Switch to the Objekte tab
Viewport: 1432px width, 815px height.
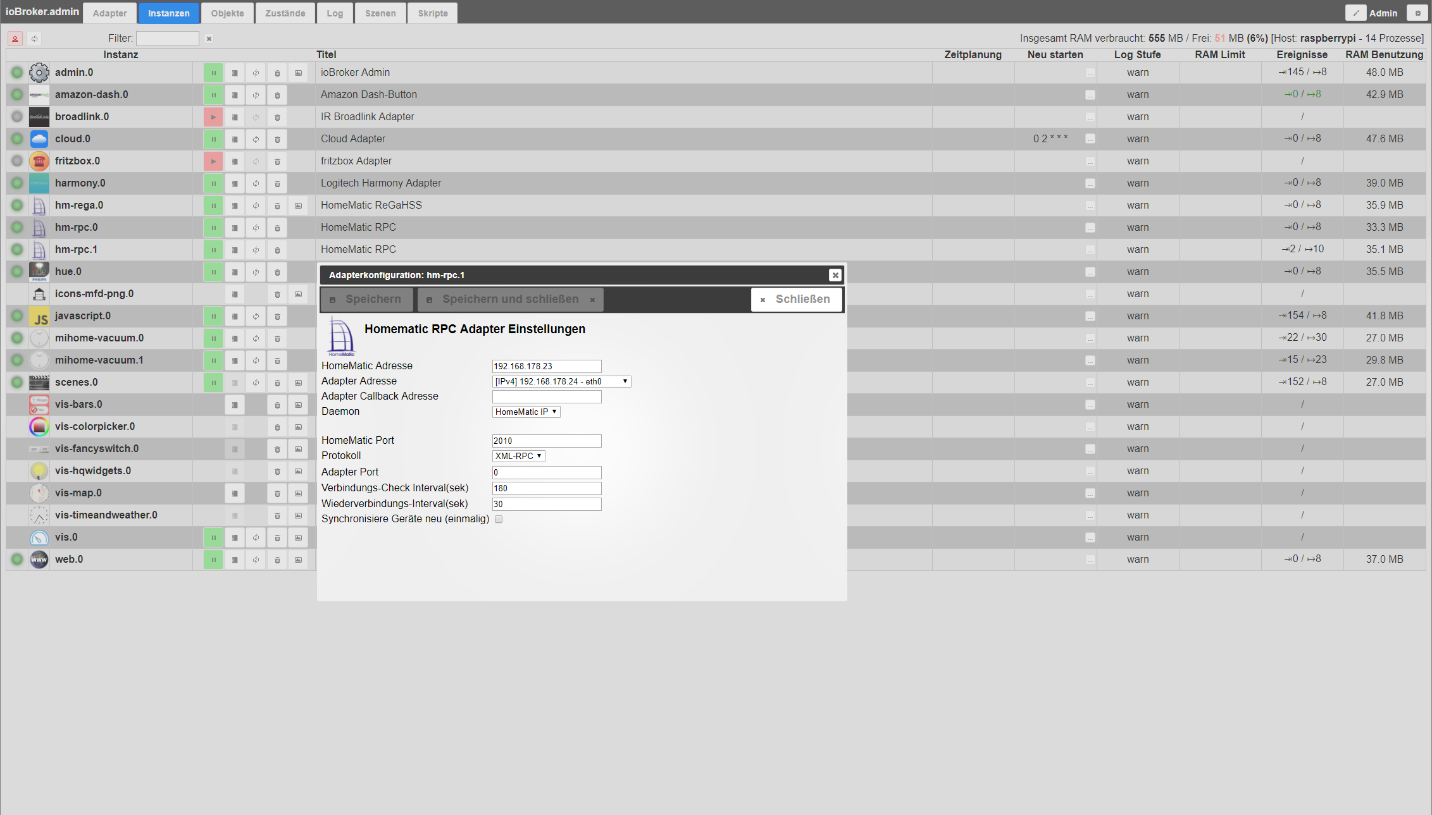[x=227, y=13]
